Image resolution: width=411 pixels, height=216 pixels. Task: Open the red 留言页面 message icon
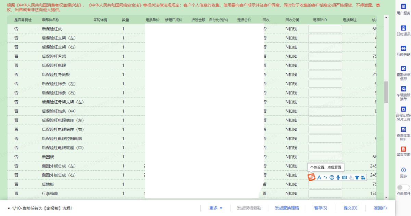tap(403, 149)
